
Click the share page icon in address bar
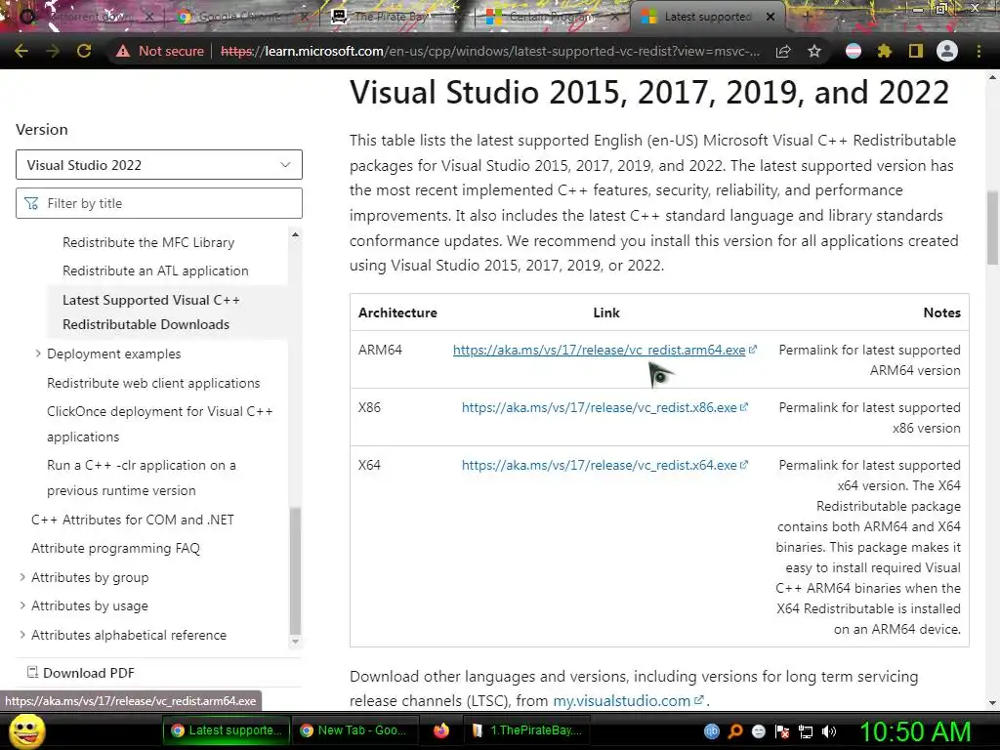click(783, 51)
